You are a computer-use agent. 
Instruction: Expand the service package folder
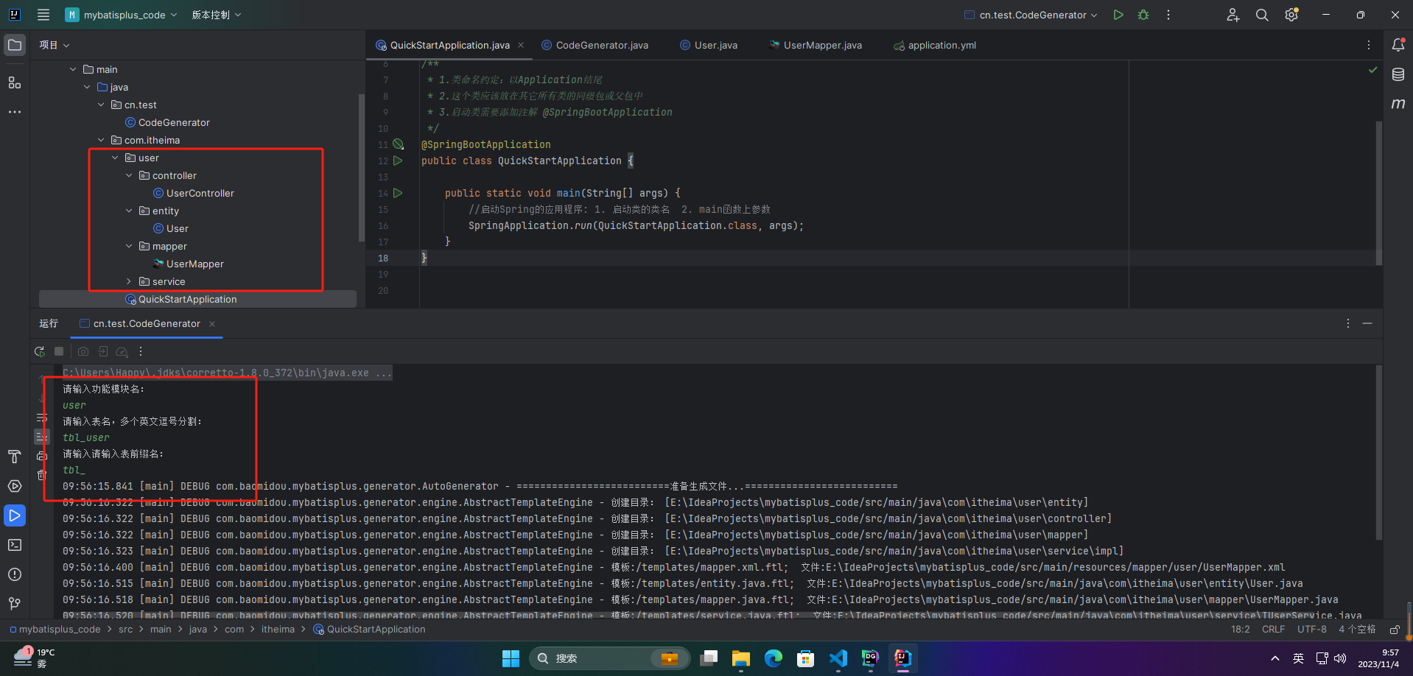tap(129, 281)
